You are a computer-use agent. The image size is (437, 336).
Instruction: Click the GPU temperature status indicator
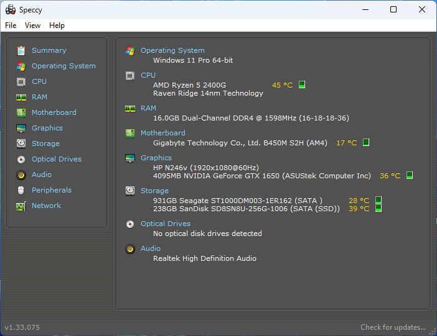pyautogui.click(x=410, y=176)
